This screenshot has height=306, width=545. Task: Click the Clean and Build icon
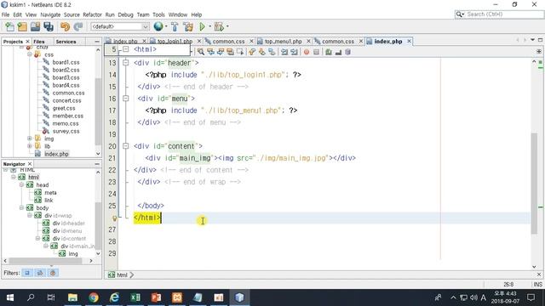click(188, 26)
